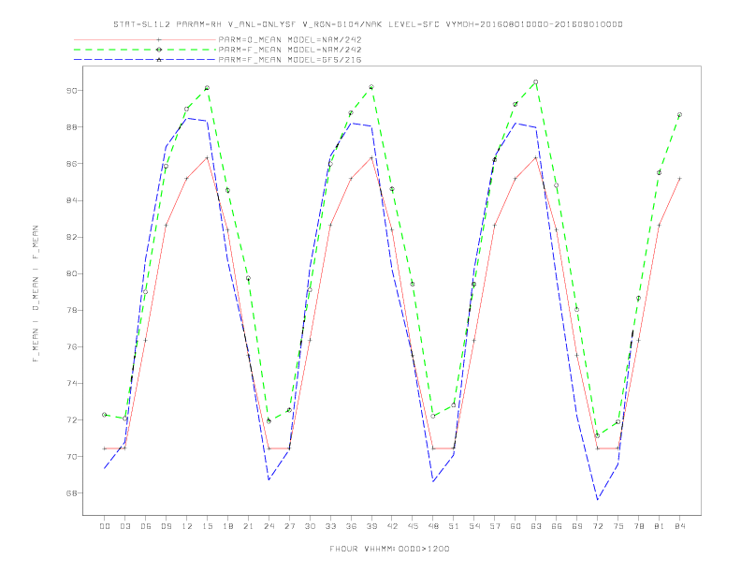Select legend label PARM=O_MEAN MODEL=NAM/242
This screenshot has width=741, height=573.
coord(290,39)
